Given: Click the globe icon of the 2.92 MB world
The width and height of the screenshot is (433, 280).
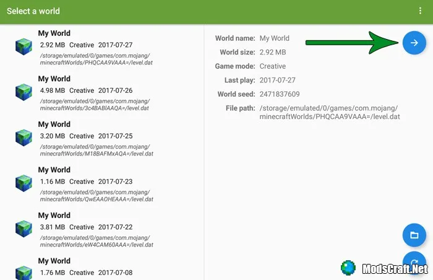Looking at the screenshot, I should pos(24,46).
